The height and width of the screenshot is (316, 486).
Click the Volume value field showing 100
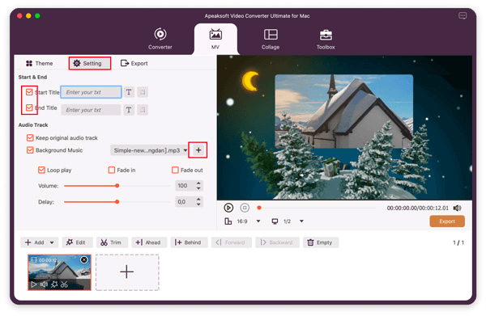[x=185, y=186]
